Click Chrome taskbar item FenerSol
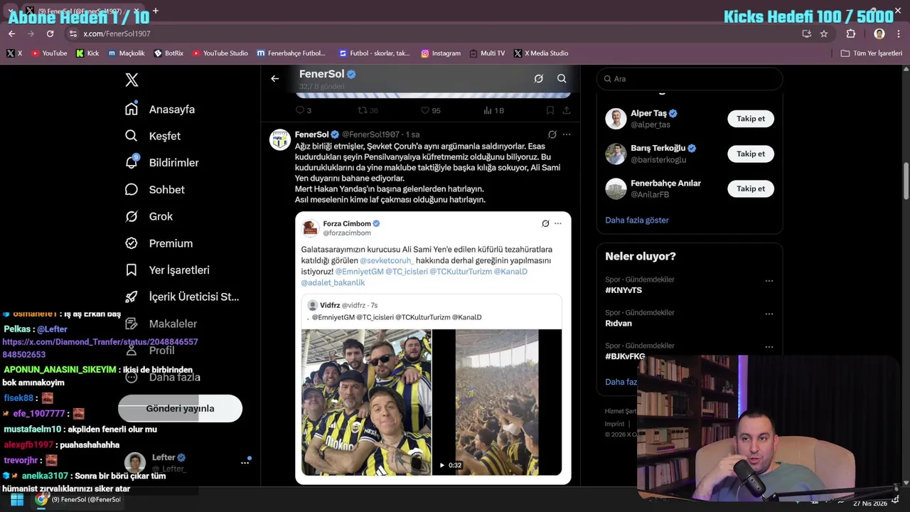The height and width of the screenshot is (512, 910). tap(80, 499)
